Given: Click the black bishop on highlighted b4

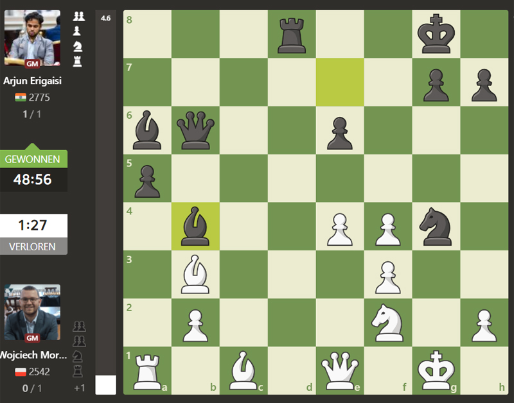Looking at the screenshot, I should 195,226.
